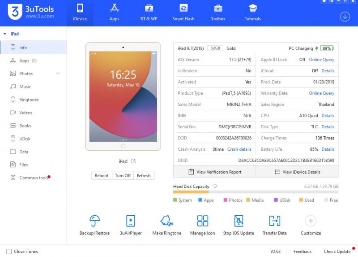Click View Verification Report

[215, 172]
